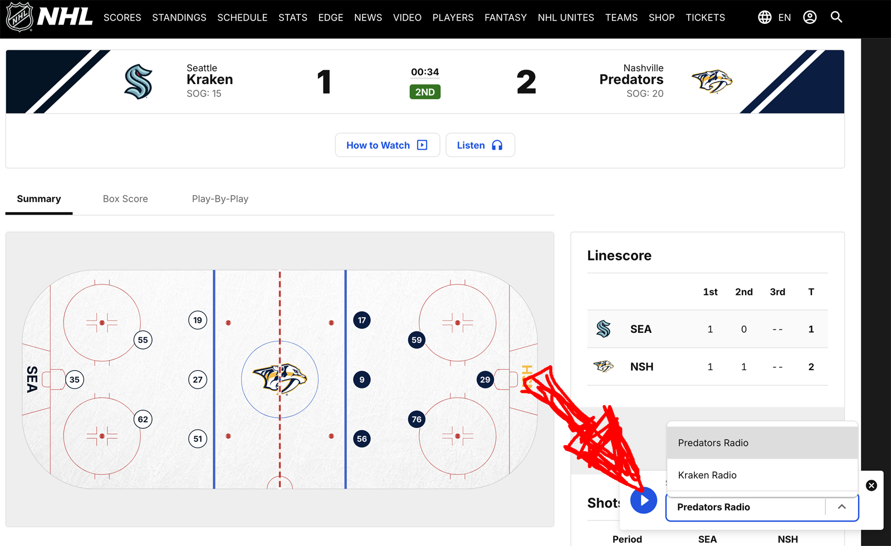Viewport: 891px width, 546px height.
Task: Click SEA abbreviation in Linescore
Action: pos(641,329)
